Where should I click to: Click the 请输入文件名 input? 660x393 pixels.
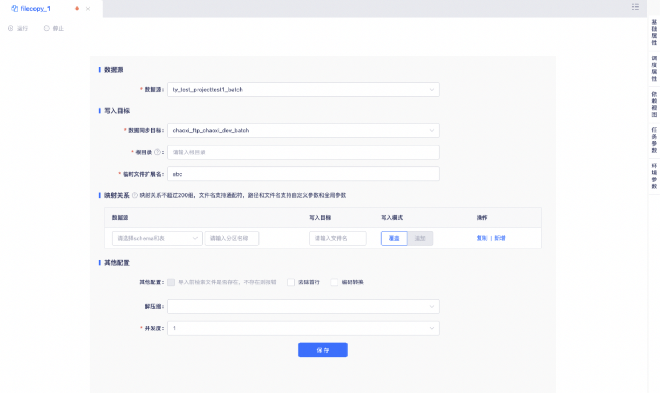point(338,238)
